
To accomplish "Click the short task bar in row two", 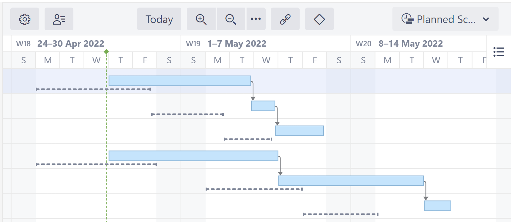I will coord(263,105).
